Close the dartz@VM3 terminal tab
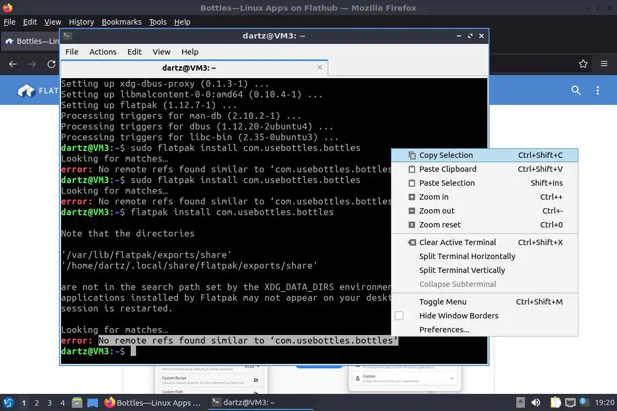Screen dimensions: 617x411 coord(320,67)
